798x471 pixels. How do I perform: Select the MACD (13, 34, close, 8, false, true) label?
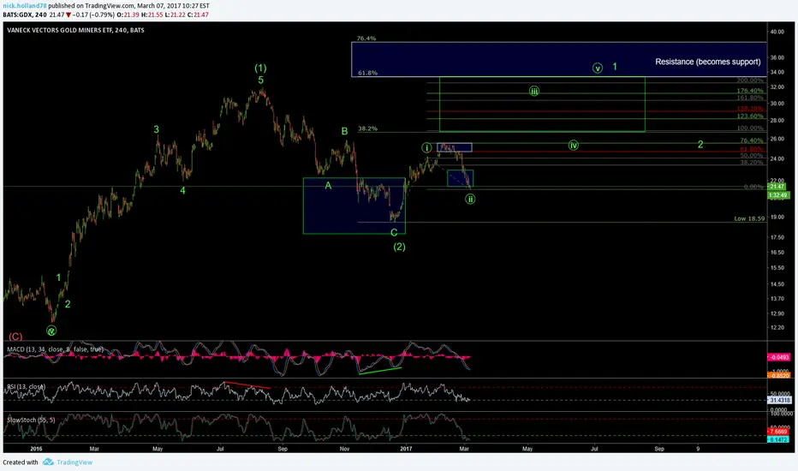55,349
